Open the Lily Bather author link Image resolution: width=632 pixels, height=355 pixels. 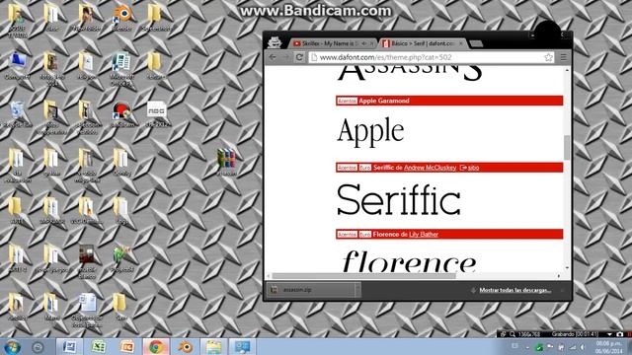[424, 235]
